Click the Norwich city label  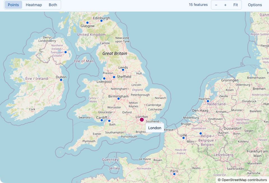click(x=160, y=98)
